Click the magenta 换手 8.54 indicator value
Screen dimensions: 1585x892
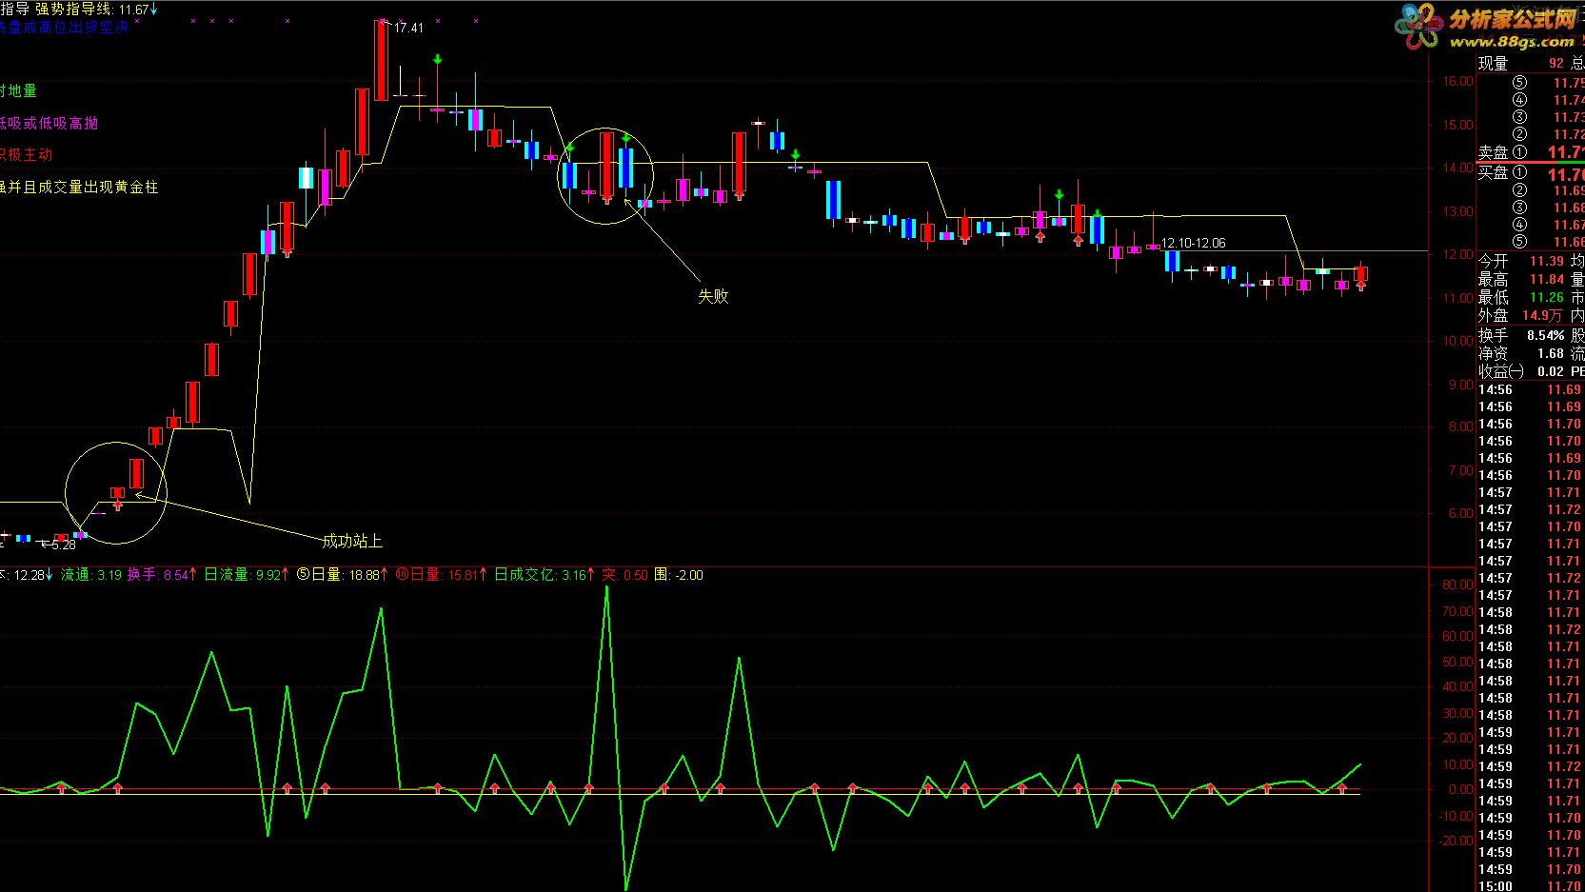pyautogui.click(x=162, y=575)
